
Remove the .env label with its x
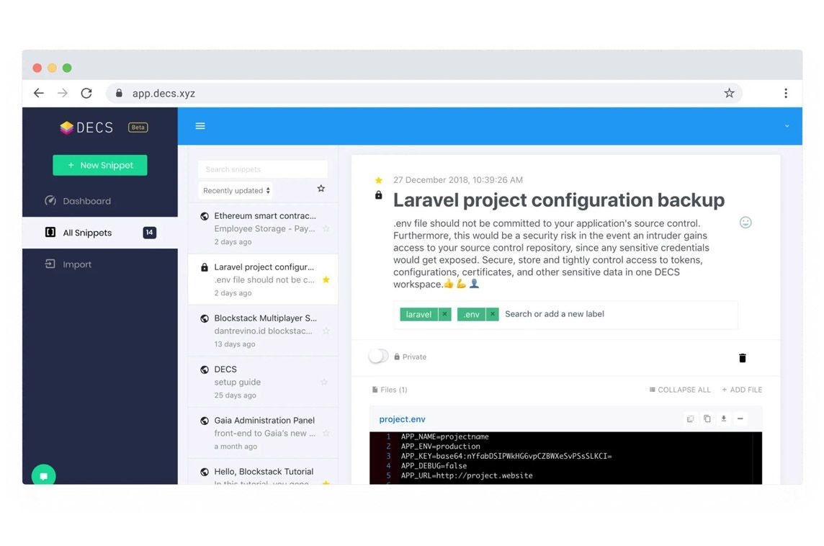coord(493,314)
